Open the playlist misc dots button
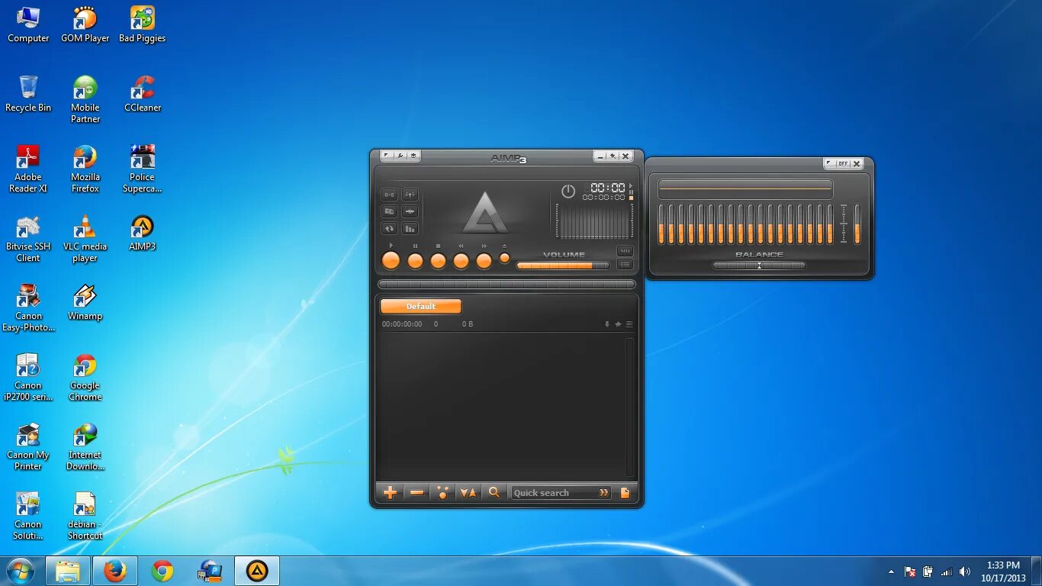1042x586 pixels. [442, 493]
